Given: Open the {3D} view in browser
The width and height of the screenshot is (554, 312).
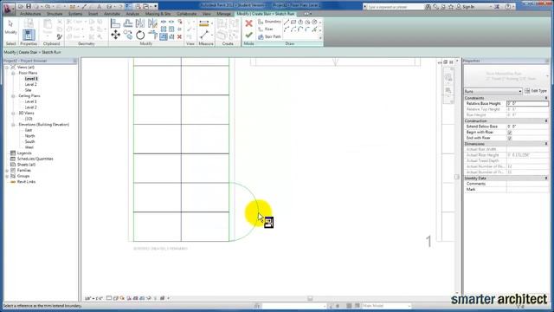Looking at the screenshot, I should click(29, 119).
